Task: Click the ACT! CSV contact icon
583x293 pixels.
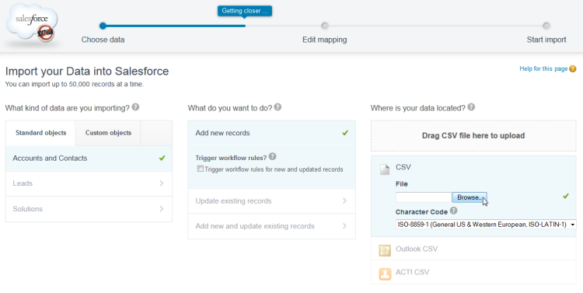Action: coord(385,274)
